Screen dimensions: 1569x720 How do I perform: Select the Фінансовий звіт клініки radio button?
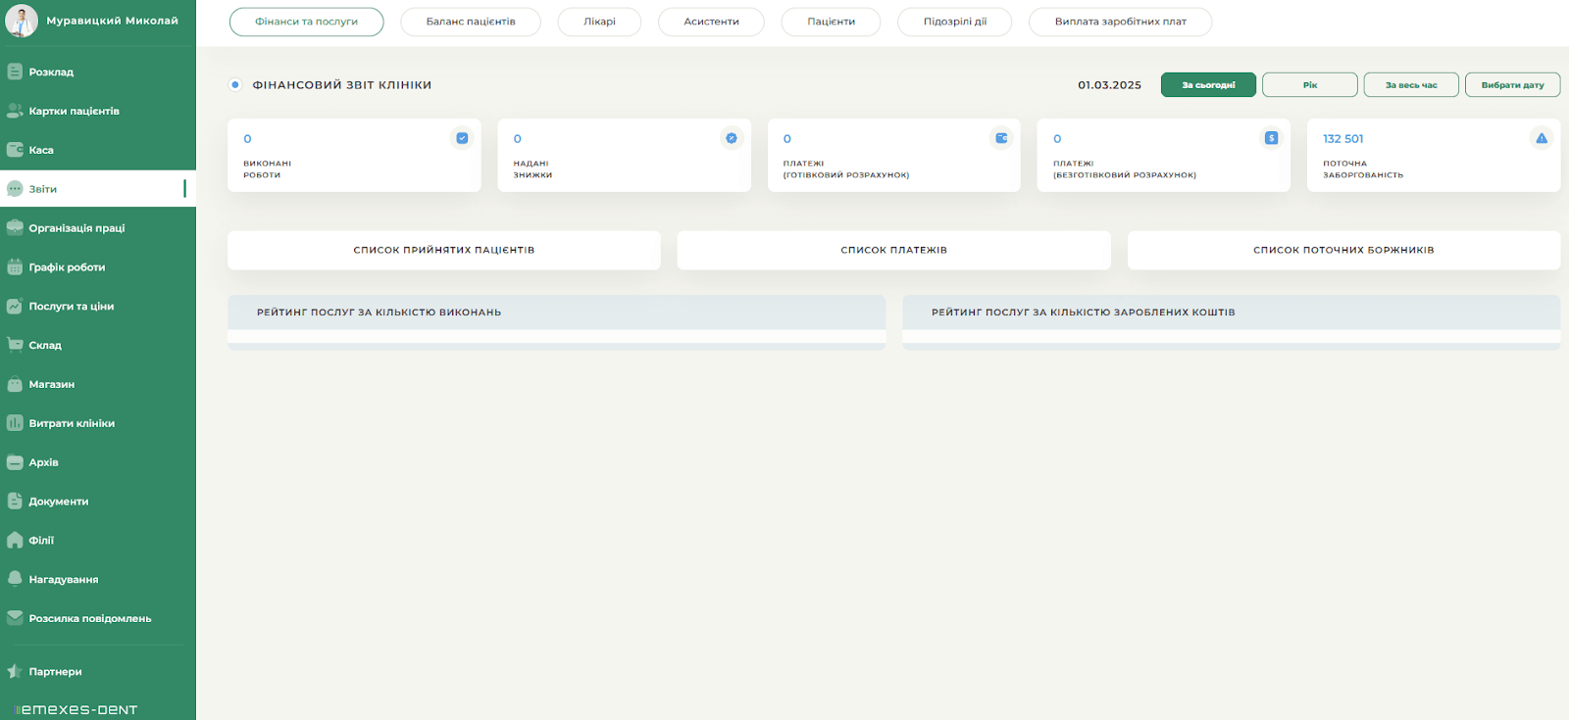tap(235, 85)
